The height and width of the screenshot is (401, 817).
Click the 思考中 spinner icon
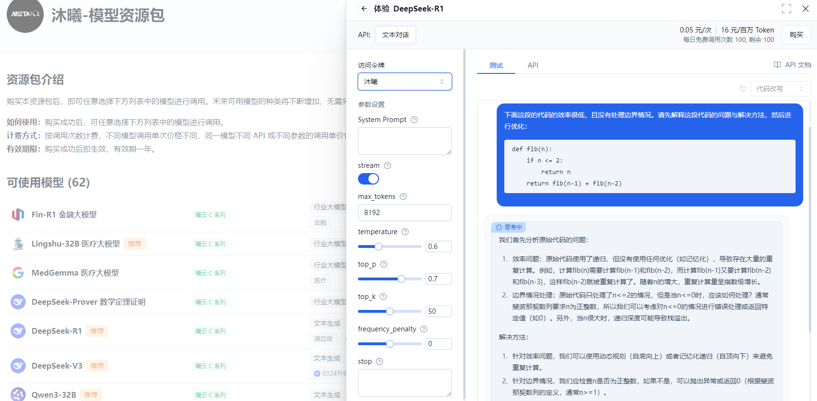[x=499, y=227]
